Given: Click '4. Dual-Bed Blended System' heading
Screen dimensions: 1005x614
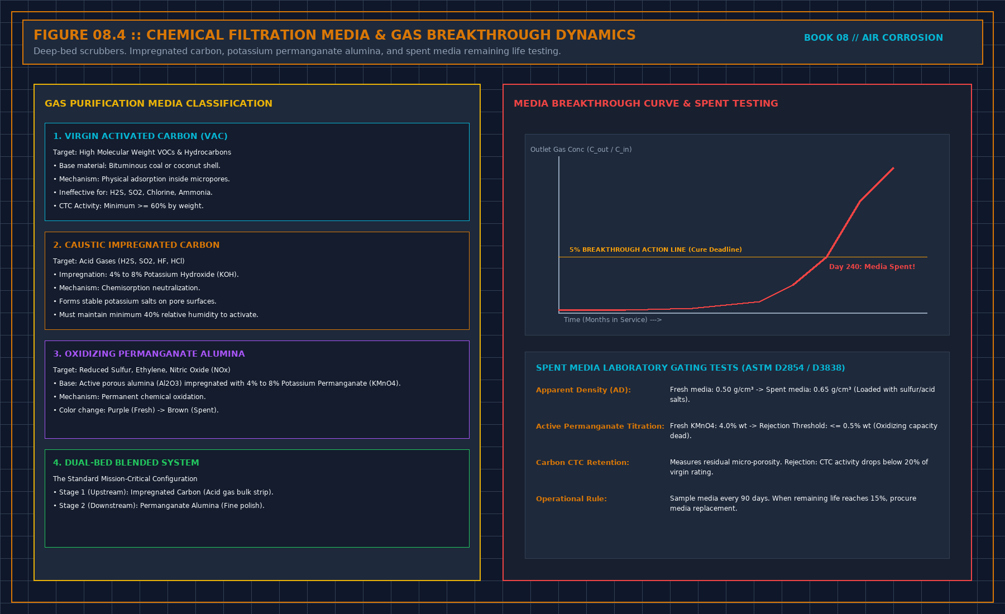Looking at the screenshot, I should [126, 463].
